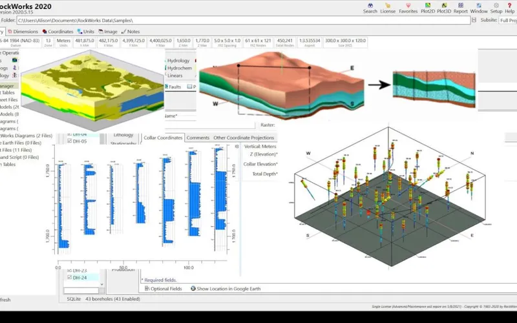Screen dimensions: 517x323
Task: Toggle the DH-04 borehole checkbox
Action: (x=70, y=134)
